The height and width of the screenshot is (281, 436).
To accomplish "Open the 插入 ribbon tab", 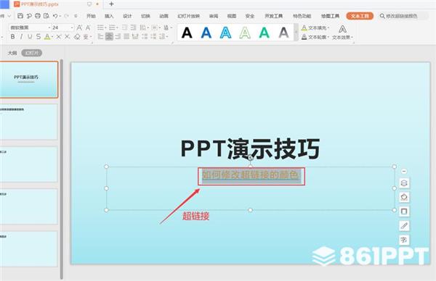I will tap(109, 16).
